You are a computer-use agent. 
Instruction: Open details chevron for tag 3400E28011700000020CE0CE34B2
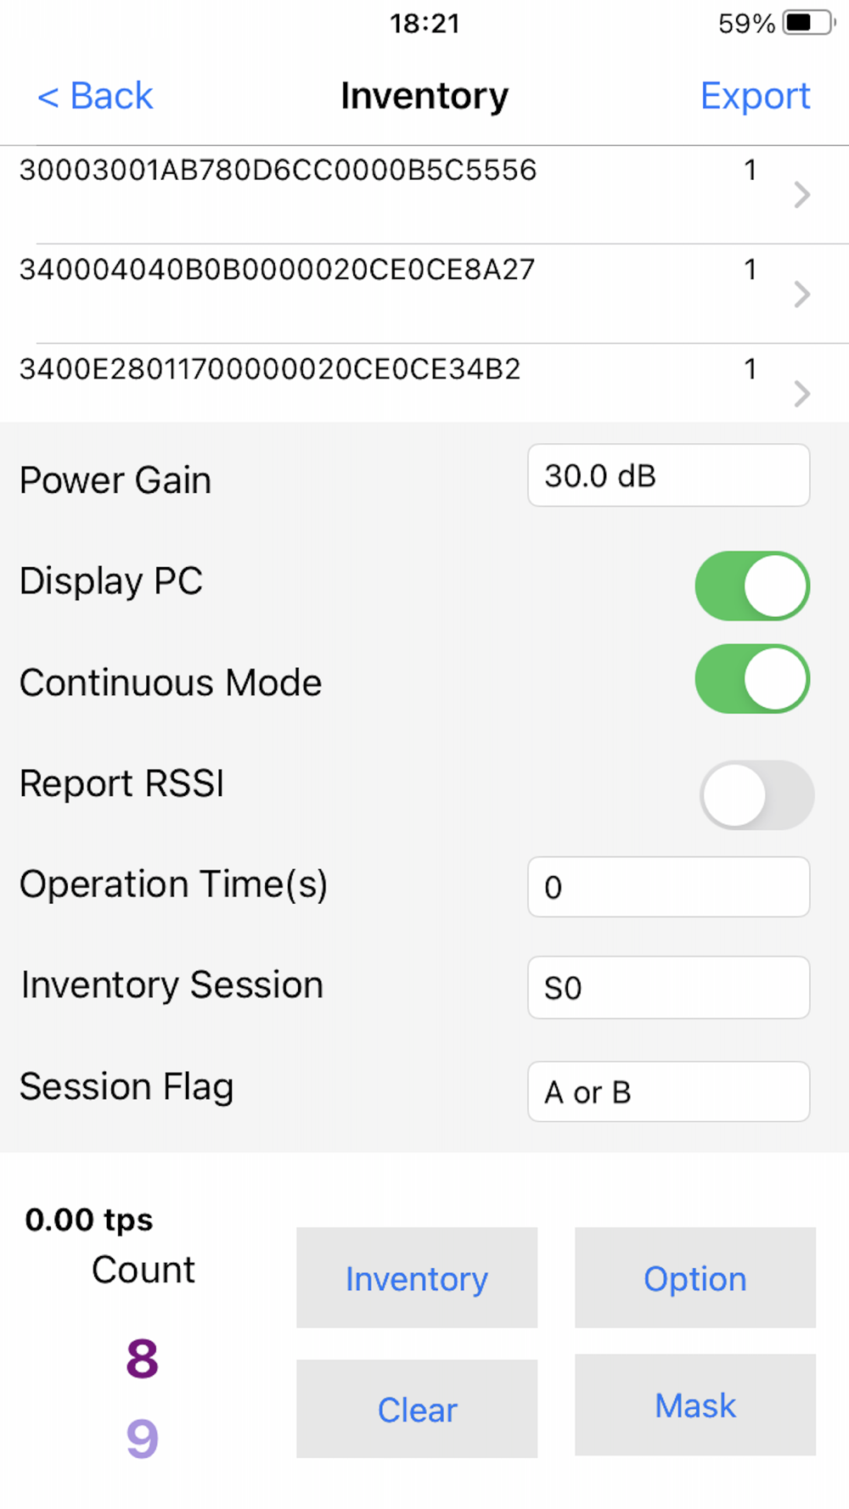point(801,394)
